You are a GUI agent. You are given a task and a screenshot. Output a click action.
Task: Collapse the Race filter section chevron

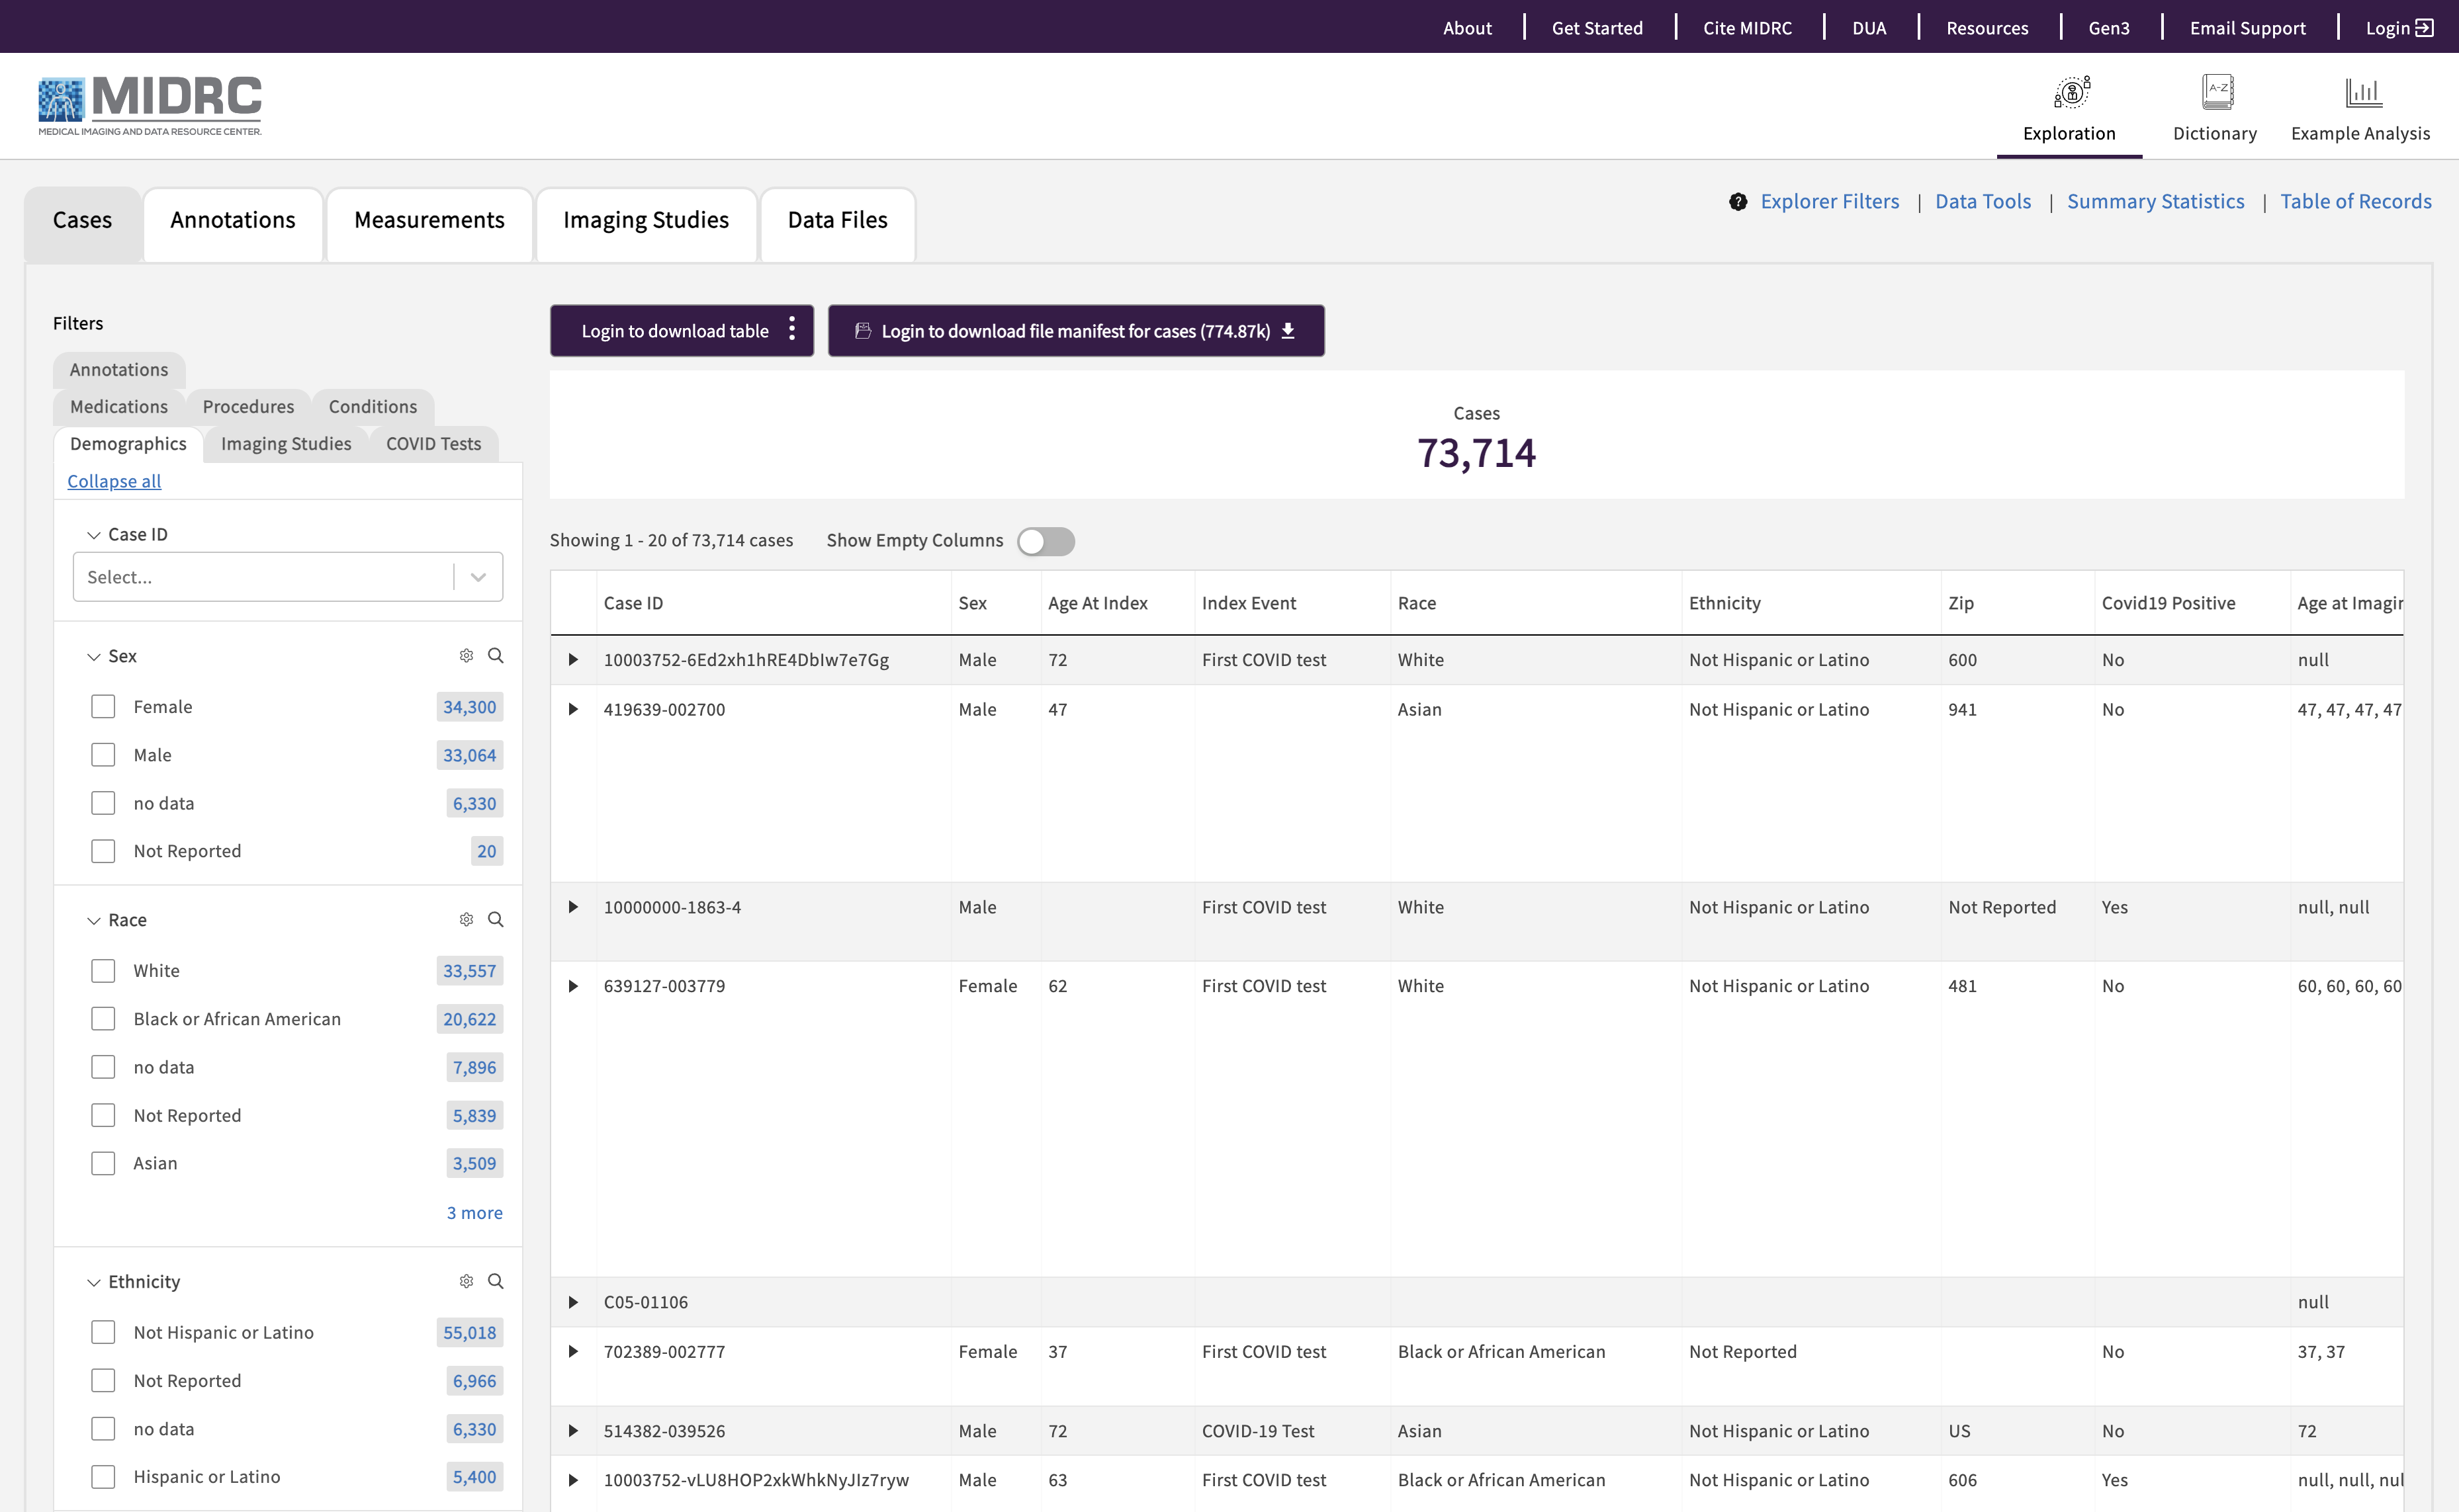[x=94, y=920]
